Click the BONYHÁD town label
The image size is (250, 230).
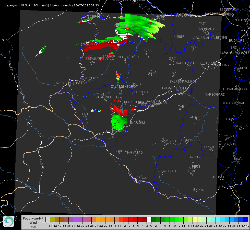[212, 147]
